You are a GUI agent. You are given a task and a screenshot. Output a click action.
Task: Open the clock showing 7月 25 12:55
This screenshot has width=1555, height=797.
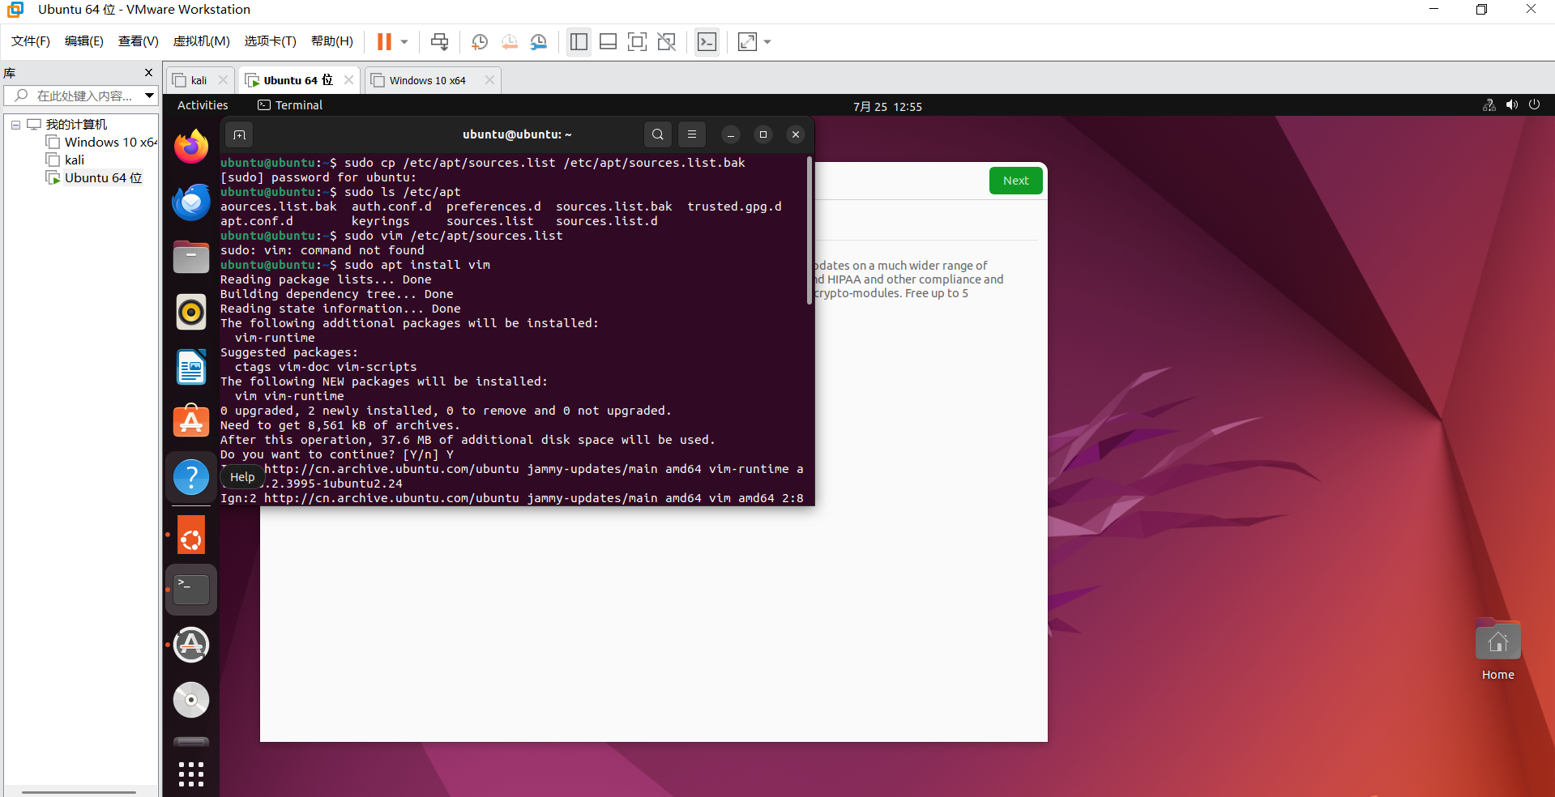click(887, 106)
